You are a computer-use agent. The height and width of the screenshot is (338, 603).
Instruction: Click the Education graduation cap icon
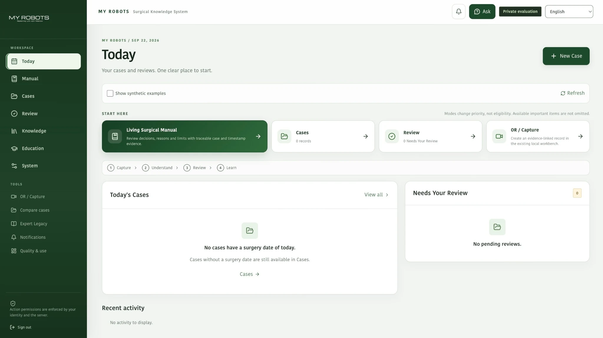click(x=14, y=148)
